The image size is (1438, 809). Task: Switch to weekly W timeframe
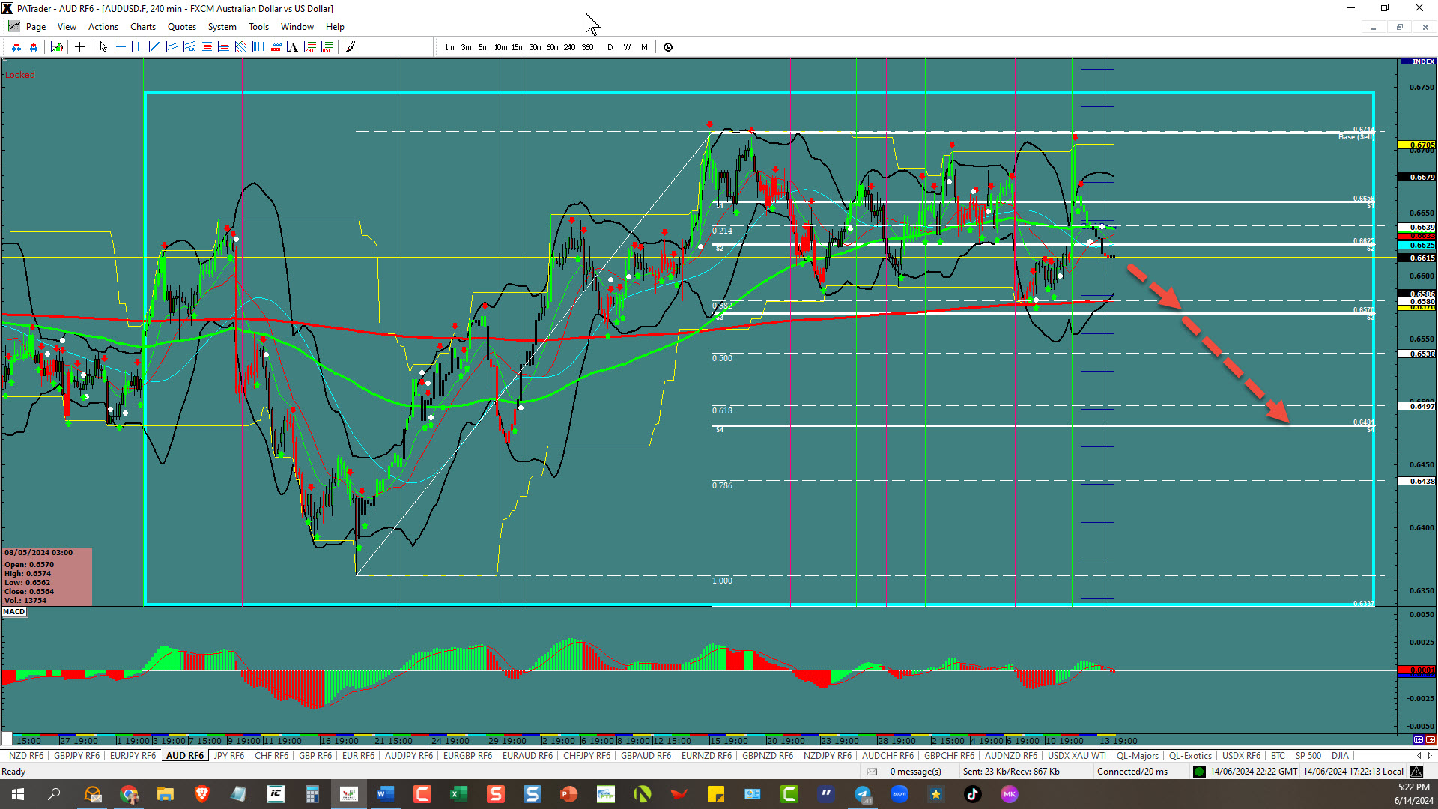627,47
